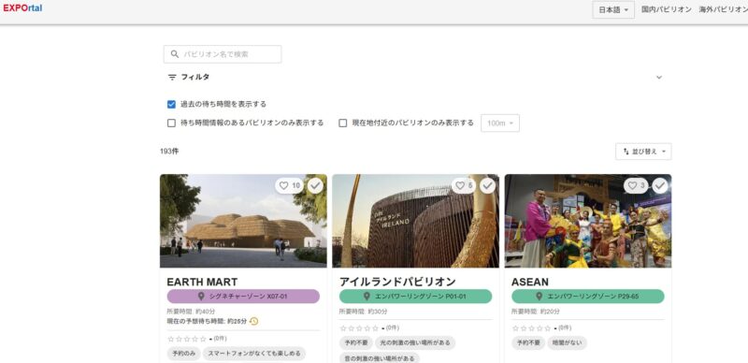The width and height of the screenshot is (748, 363).
Task: Click the シグネチャーゾーン X07-01 location button
Action: 243,297
